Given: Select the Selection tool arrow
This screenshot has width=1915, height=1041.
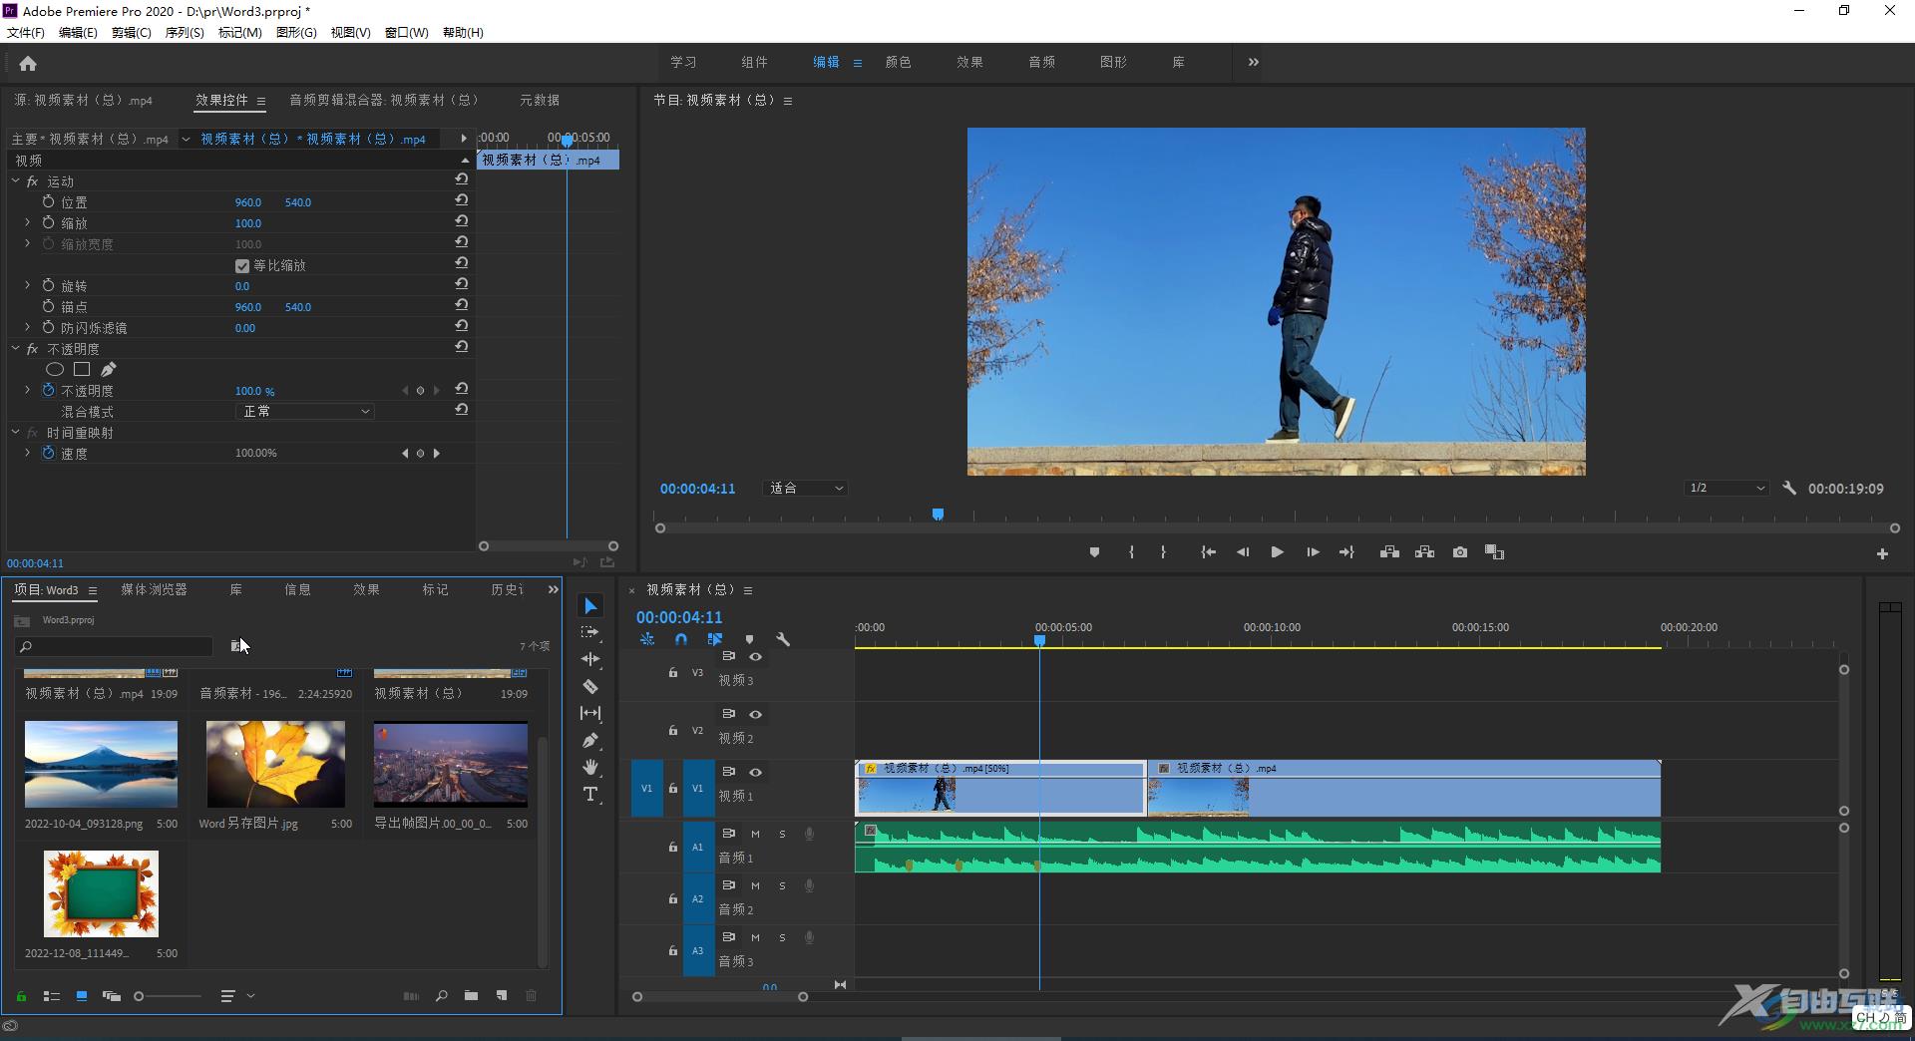Looking at the screenshot, I should click(590, 605).
